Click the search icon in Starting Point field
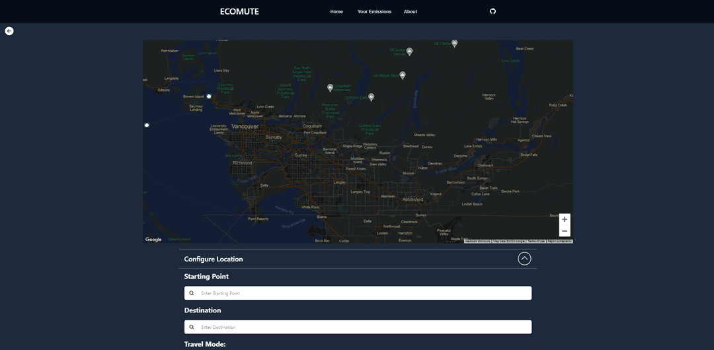Screen dimensions: 714x350 click(192, 293)
